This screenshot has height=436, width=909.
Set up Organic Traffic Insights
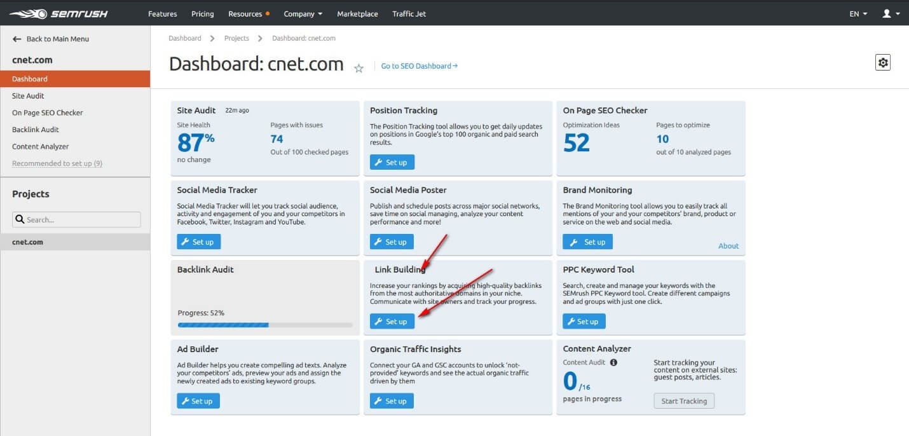[x=392, y=401]
